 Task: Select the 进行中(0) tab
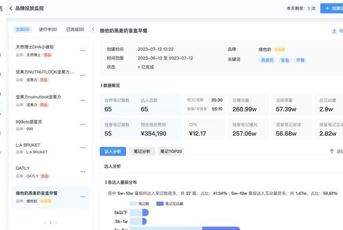(x=48, y=29)
